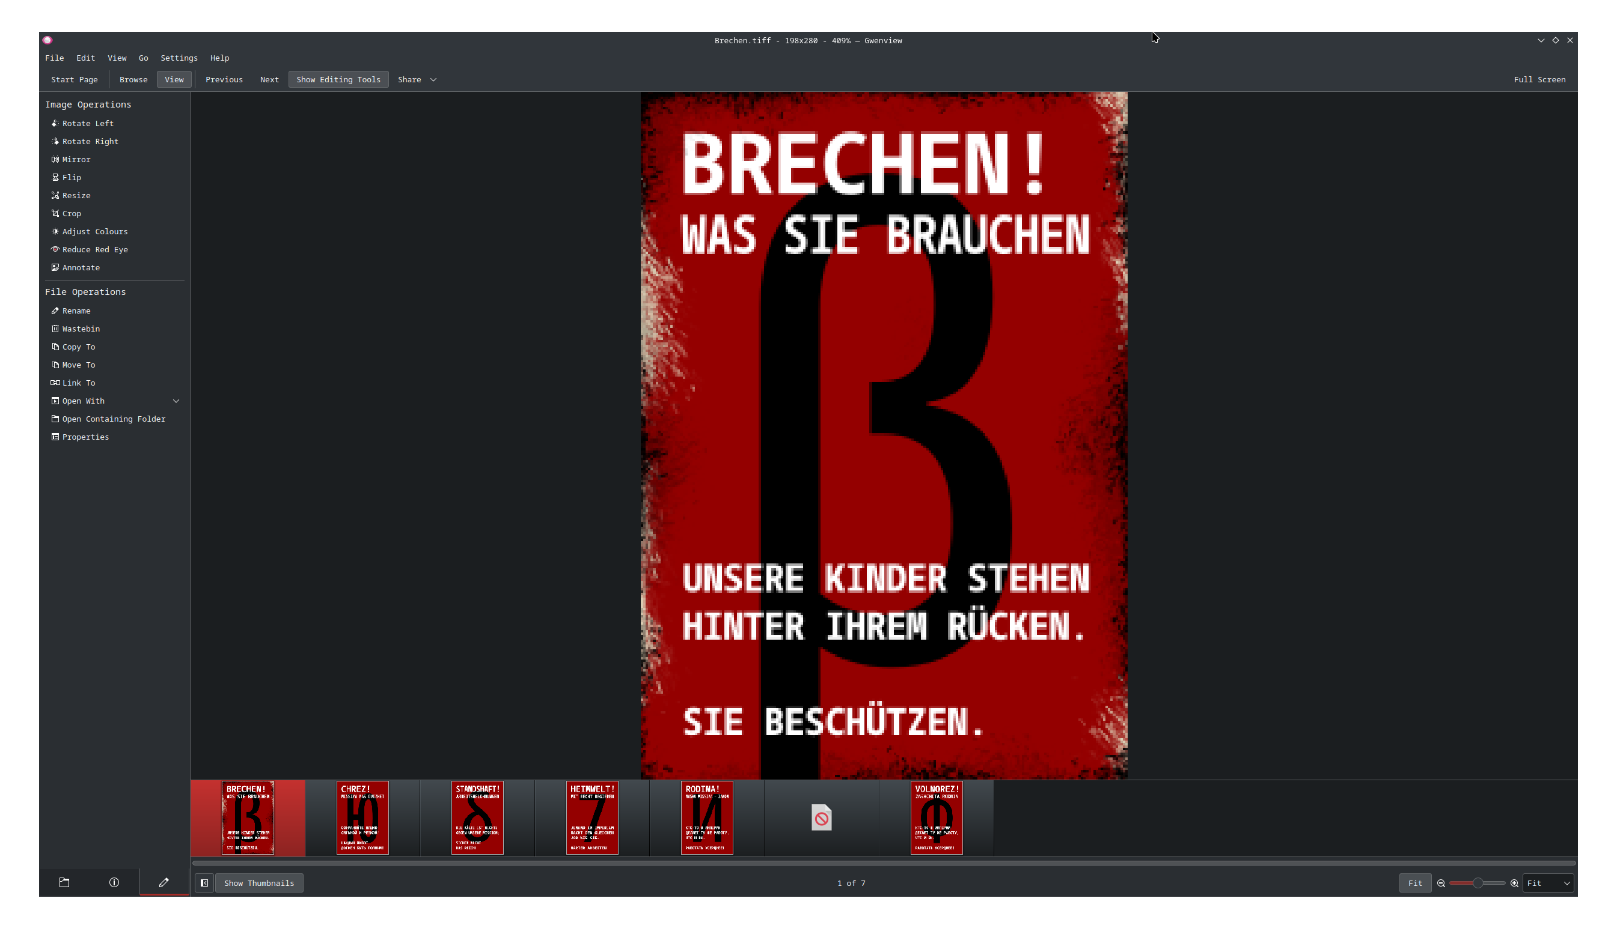
Task: Click the Rotate Left icon
Action: (x=55, y=123)
